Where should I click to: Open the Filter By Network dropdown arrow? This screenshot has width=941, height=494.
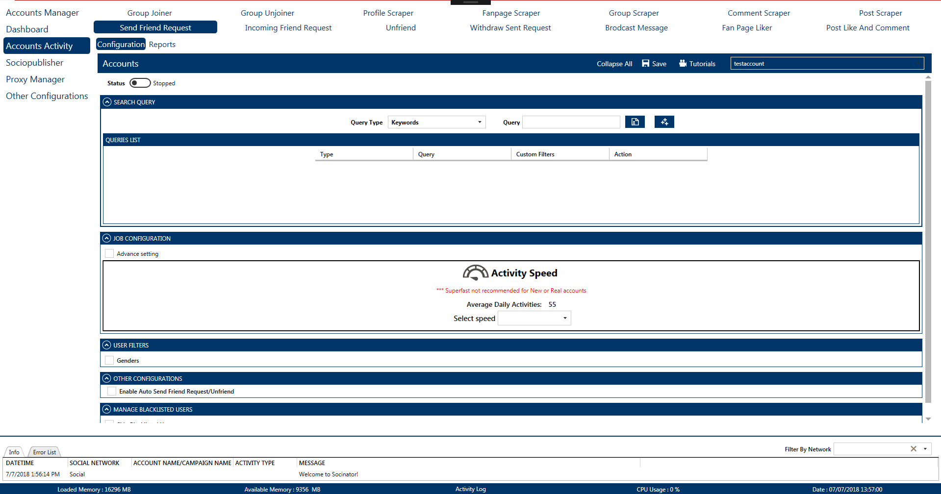click(x=925, y=449)
